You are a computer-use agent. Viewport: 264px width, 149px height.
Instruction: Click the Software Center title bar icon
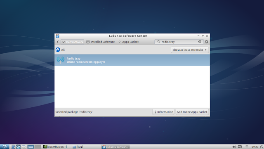[x=57, y=36]
